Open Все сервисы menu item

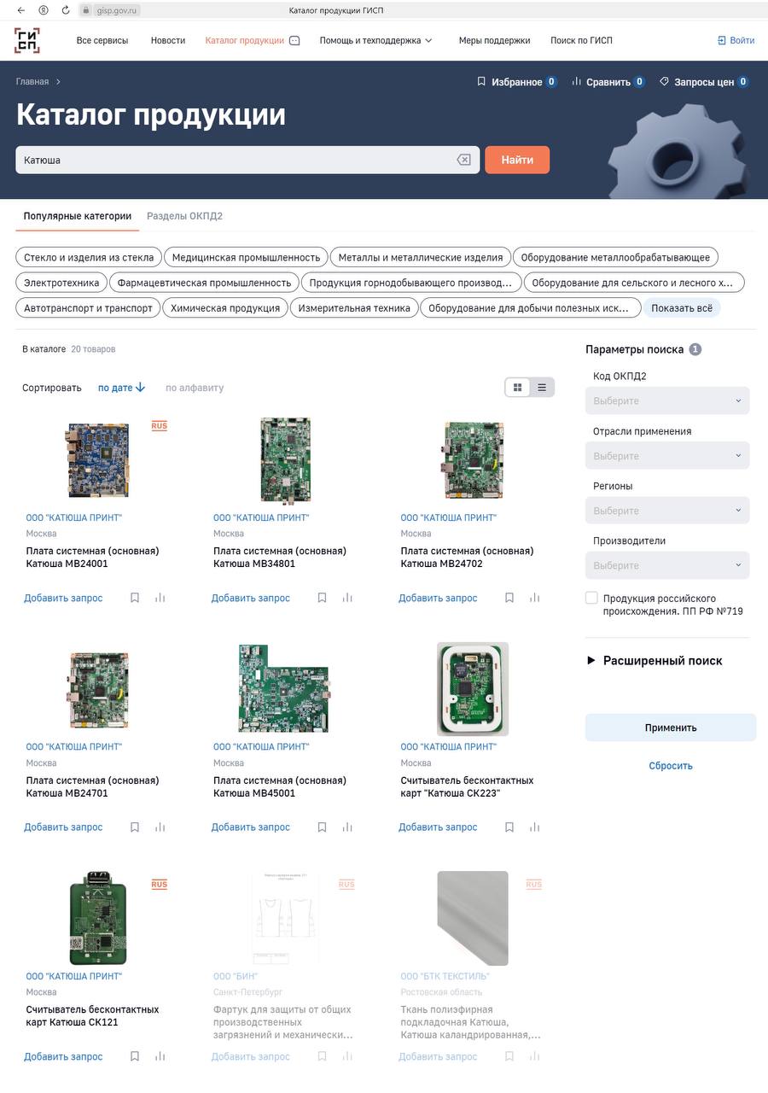point(102,40)
